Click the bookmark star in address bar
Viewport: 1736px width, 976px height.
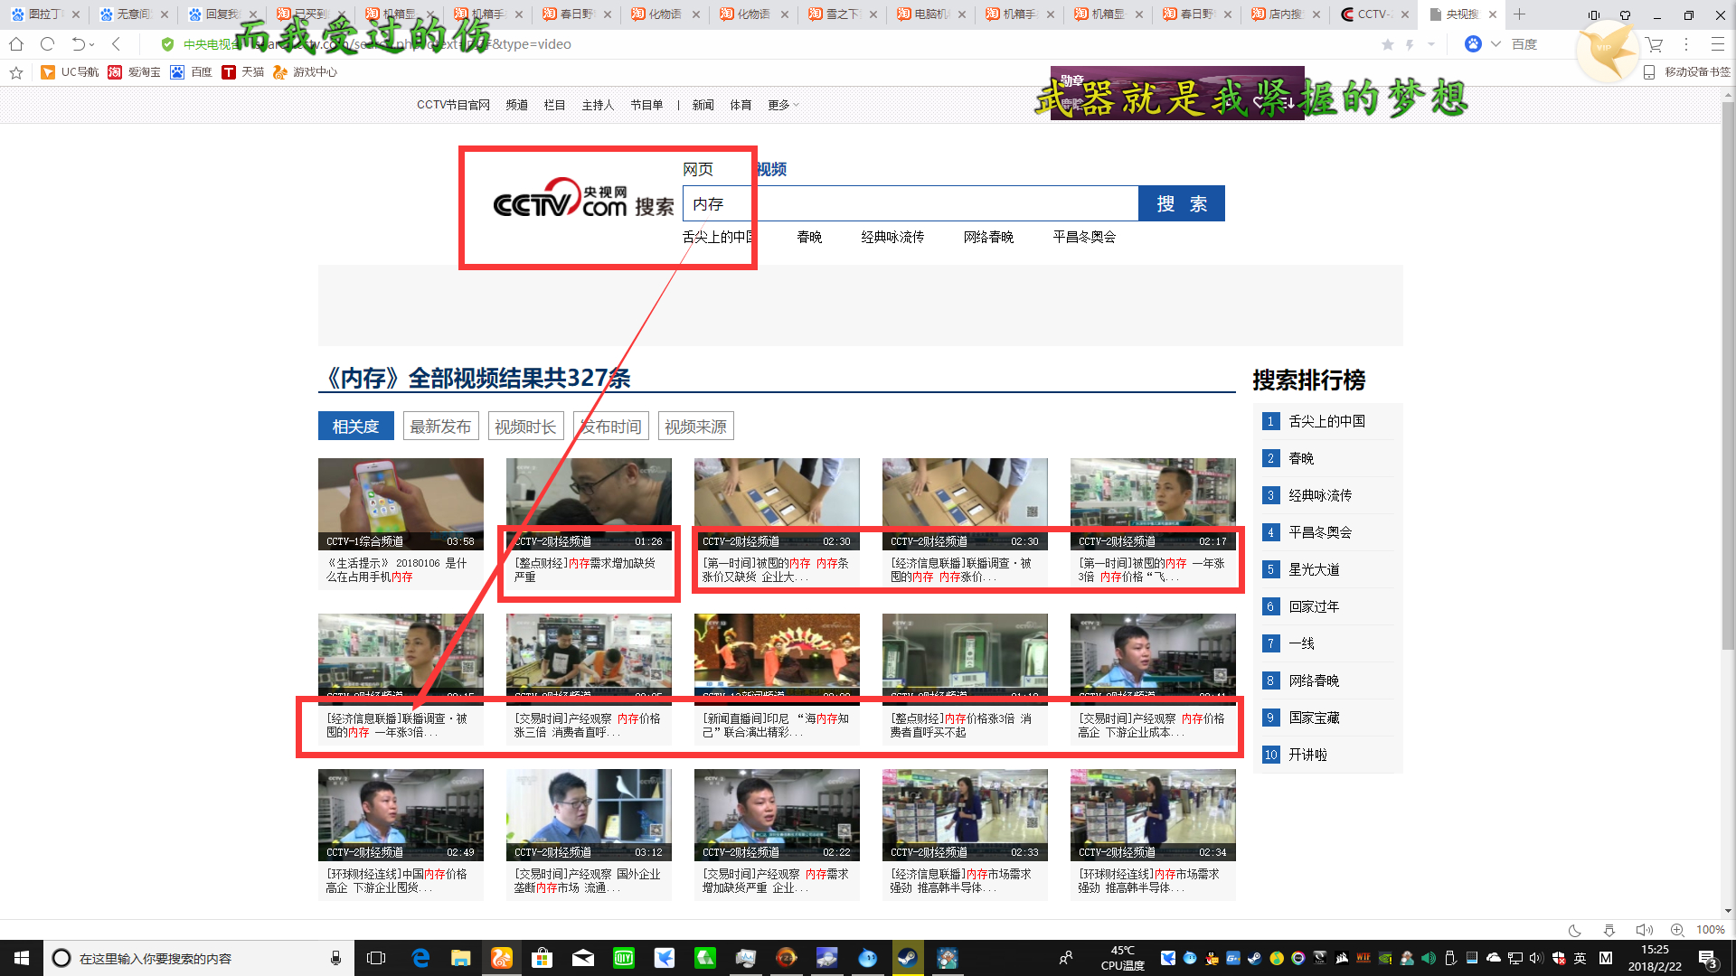coord(1388,44)
